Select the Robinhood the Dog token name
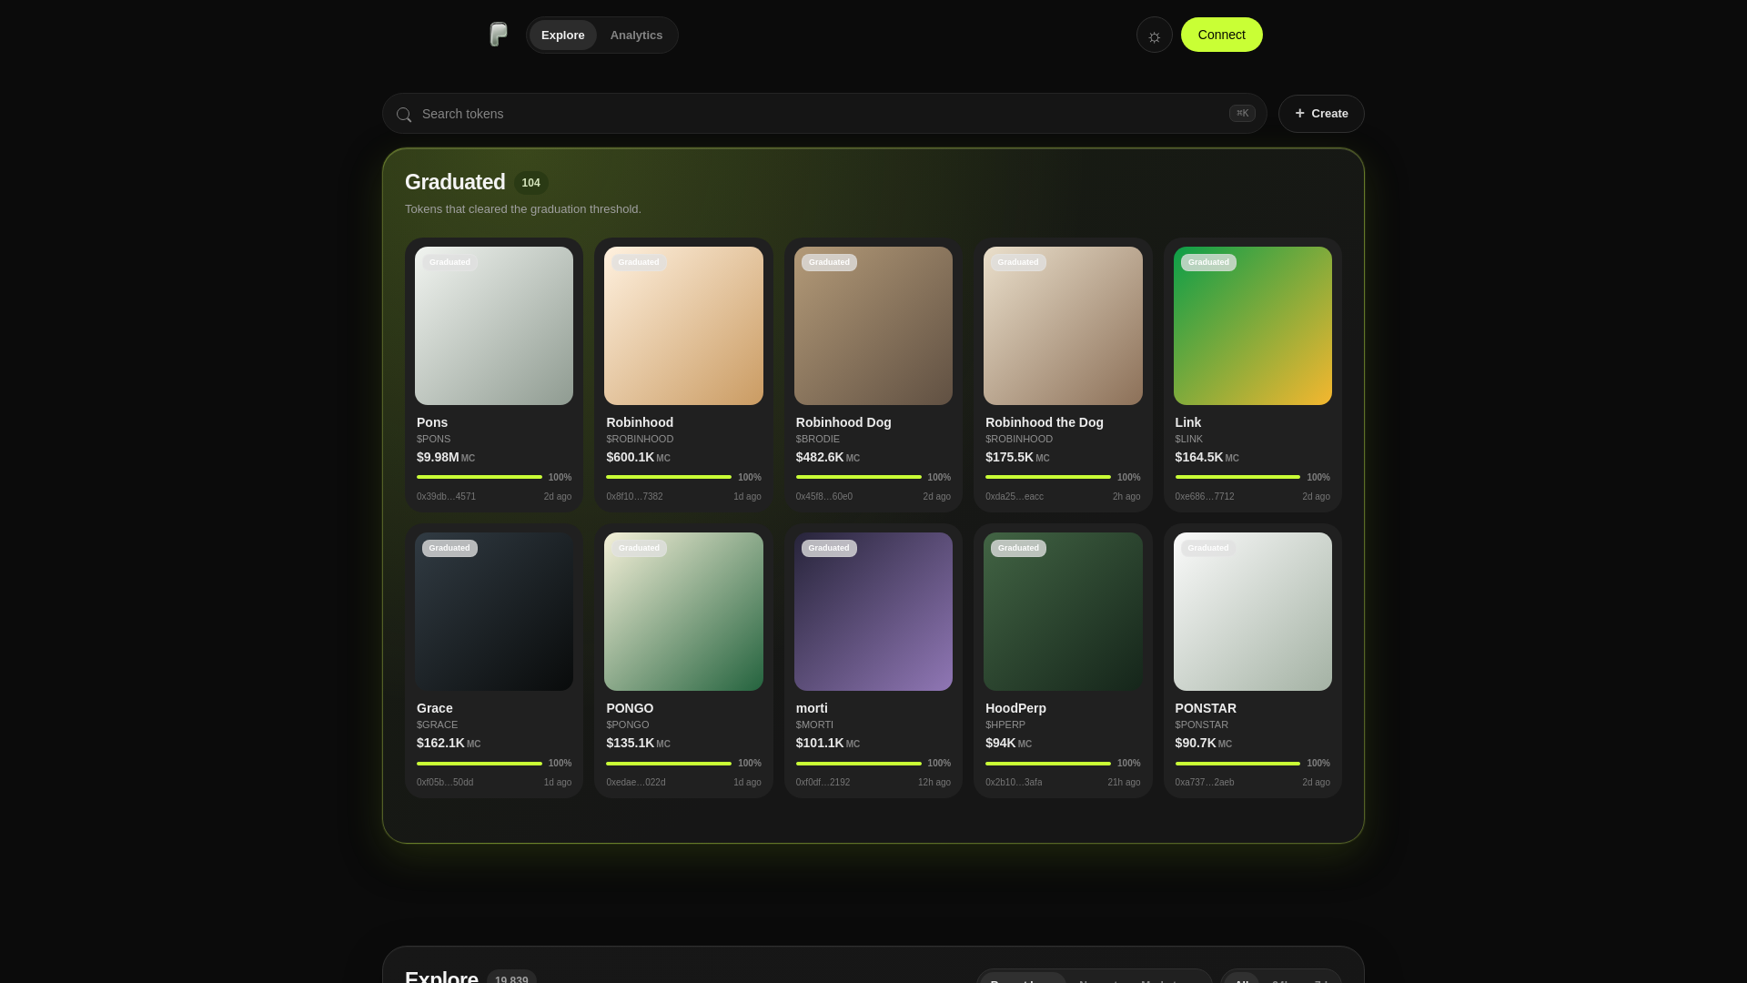The image size is (1747, 983). (1045, 422)
